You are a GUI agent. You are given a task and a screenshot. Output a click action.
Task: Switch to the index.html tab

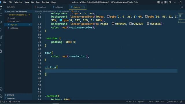click(42, 7)
